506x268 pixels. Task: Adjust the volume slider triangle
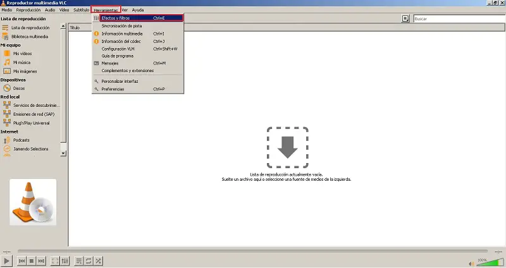click(490, 262)
